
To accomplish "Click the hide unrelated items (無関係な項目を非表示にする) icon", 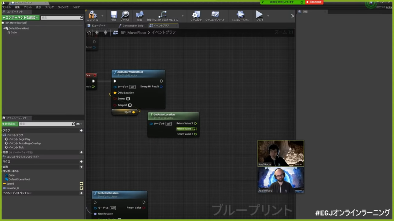I will pyautogui.click(x=162, y=14).
